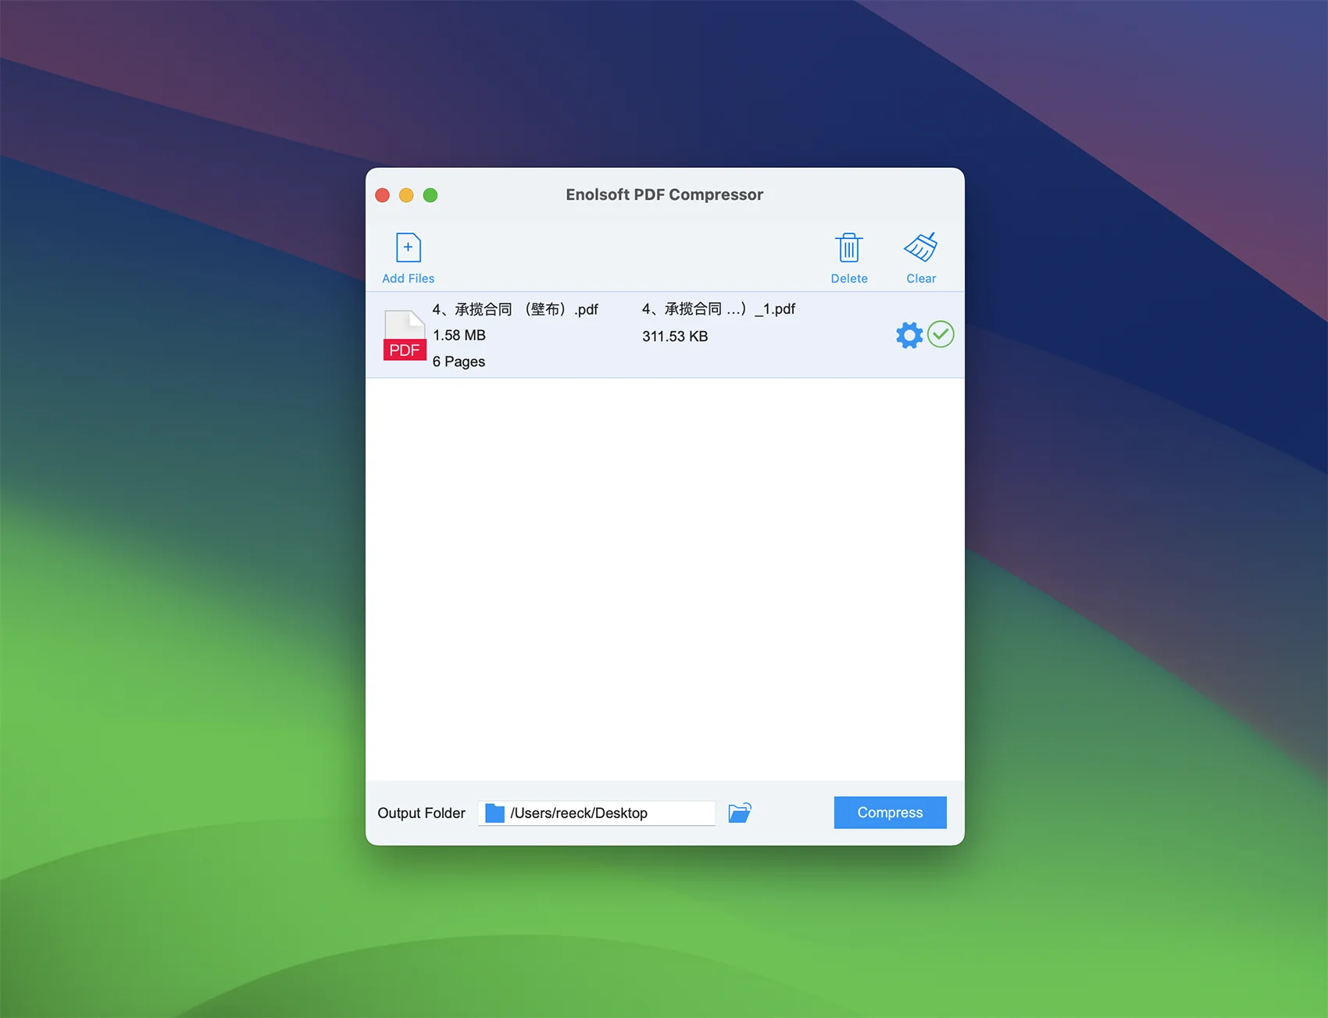Click the PDF file thumbnail icon
The height and width of the screenshot is (1018, 1328).
pos(405,335)
